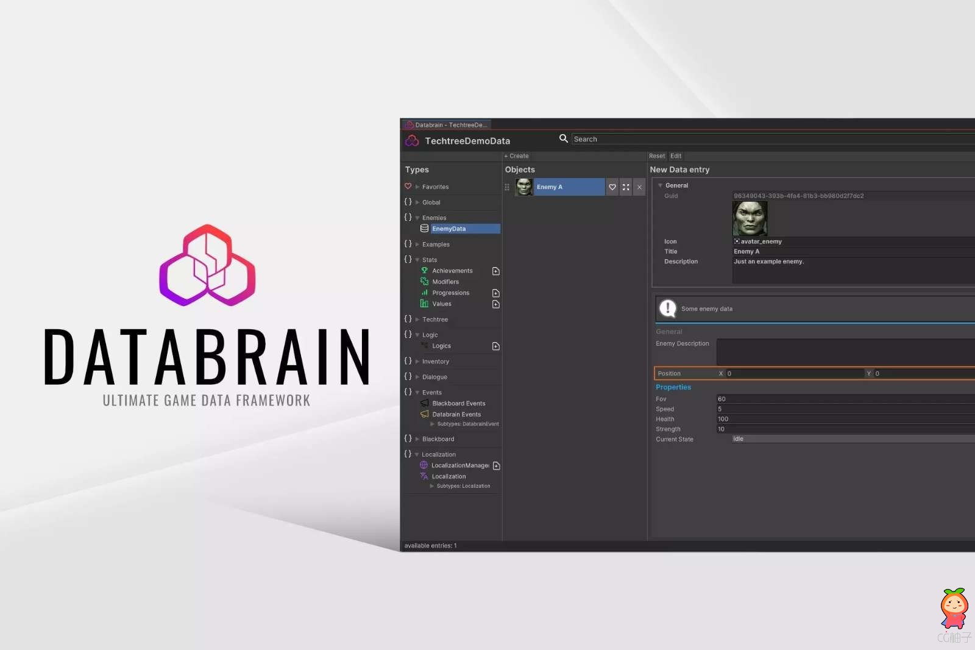Click the Search input field

[773, 139]
